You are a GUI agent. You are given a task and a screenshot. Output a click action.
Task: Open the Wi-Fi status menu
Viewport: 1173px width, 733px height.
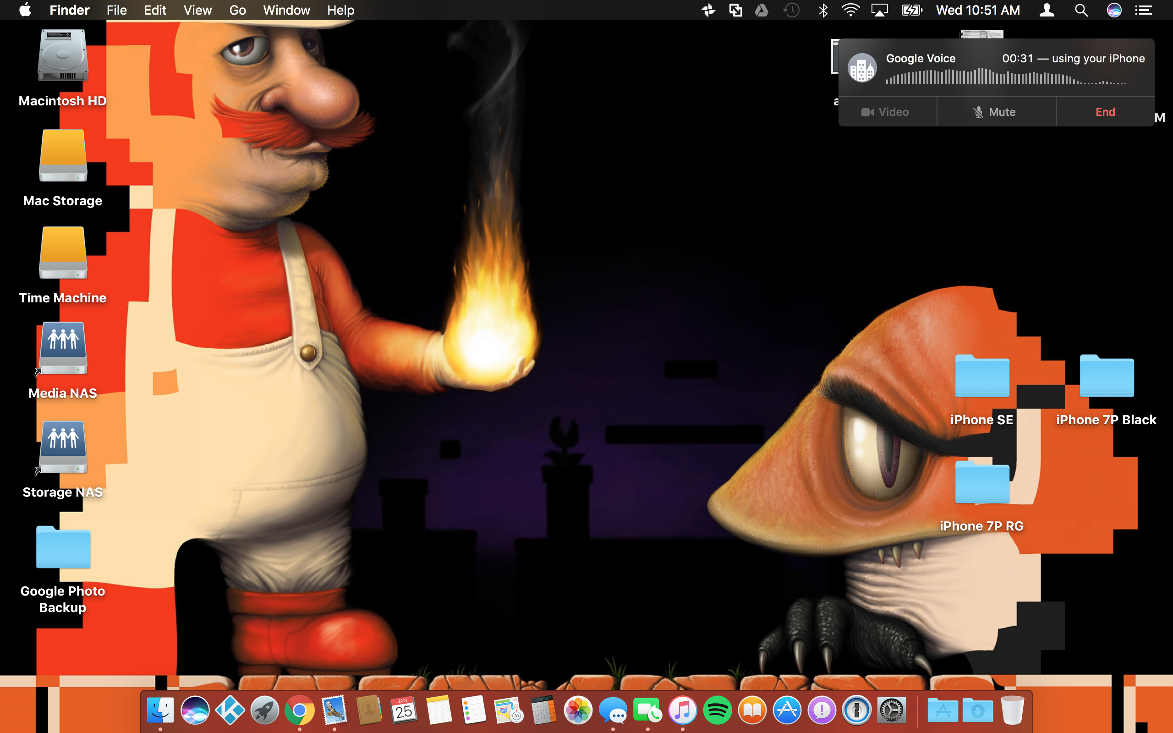pos(850,10)
